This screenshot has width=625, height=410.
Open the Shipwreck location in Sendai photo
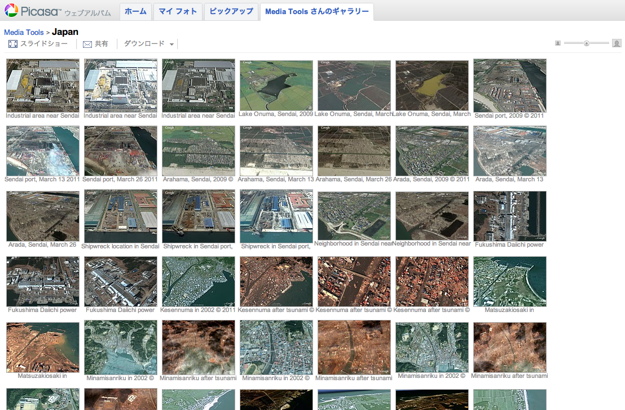click(x=121, y=216)
